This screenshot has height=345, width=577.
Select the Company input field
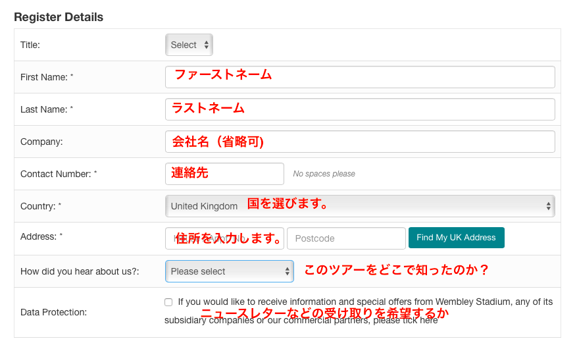[x=359, y=142]
